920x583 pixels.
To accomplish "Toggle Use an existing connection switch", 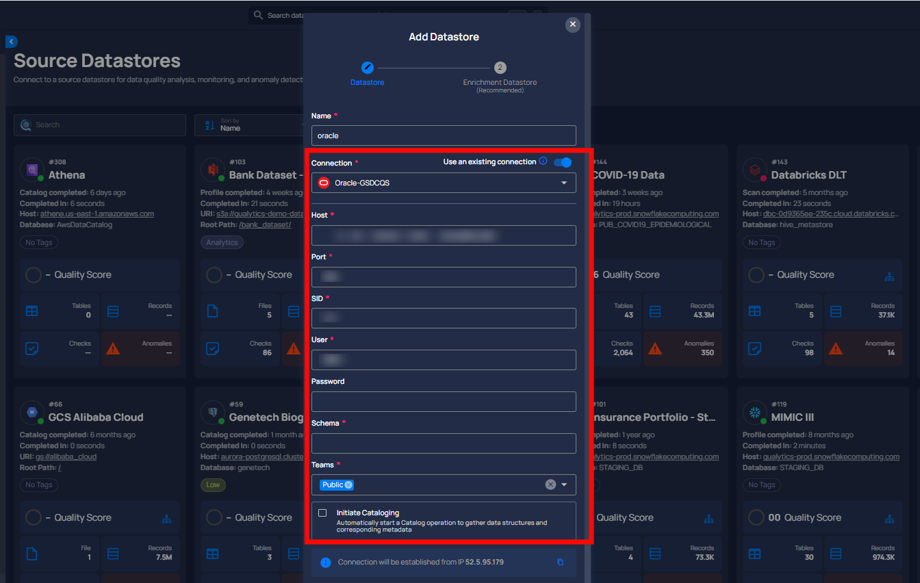I will [x=563, y=162].
